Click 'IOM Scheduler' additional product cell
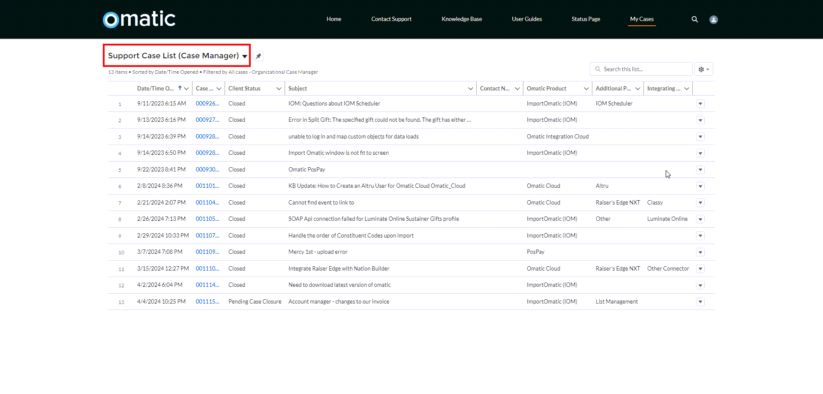The image size is (823, 394). (x=614, y=103)
